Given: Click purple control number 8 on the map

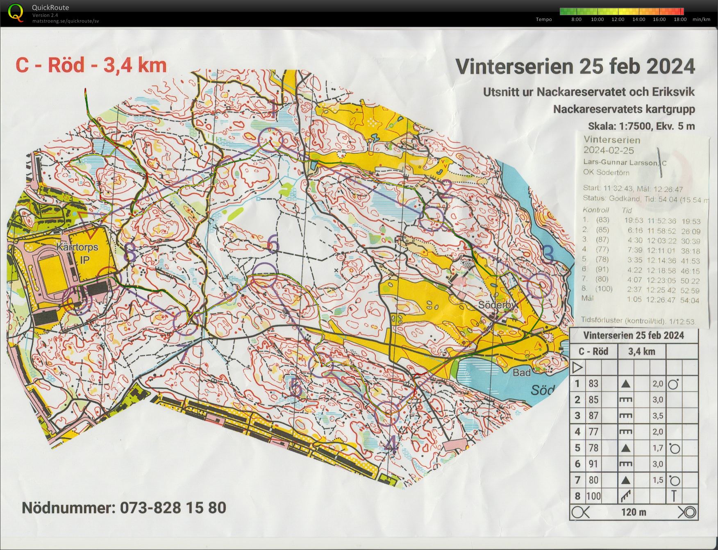Looking at the screenshot, I should 130,252.
